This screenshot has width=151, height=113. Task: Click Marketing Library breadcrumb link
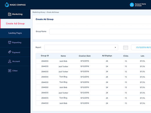tap(39, 12)
